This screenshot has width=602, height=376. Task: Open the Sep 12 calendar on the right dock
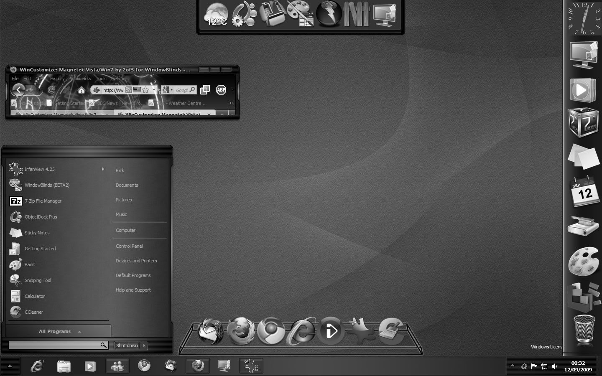[584, 192]
